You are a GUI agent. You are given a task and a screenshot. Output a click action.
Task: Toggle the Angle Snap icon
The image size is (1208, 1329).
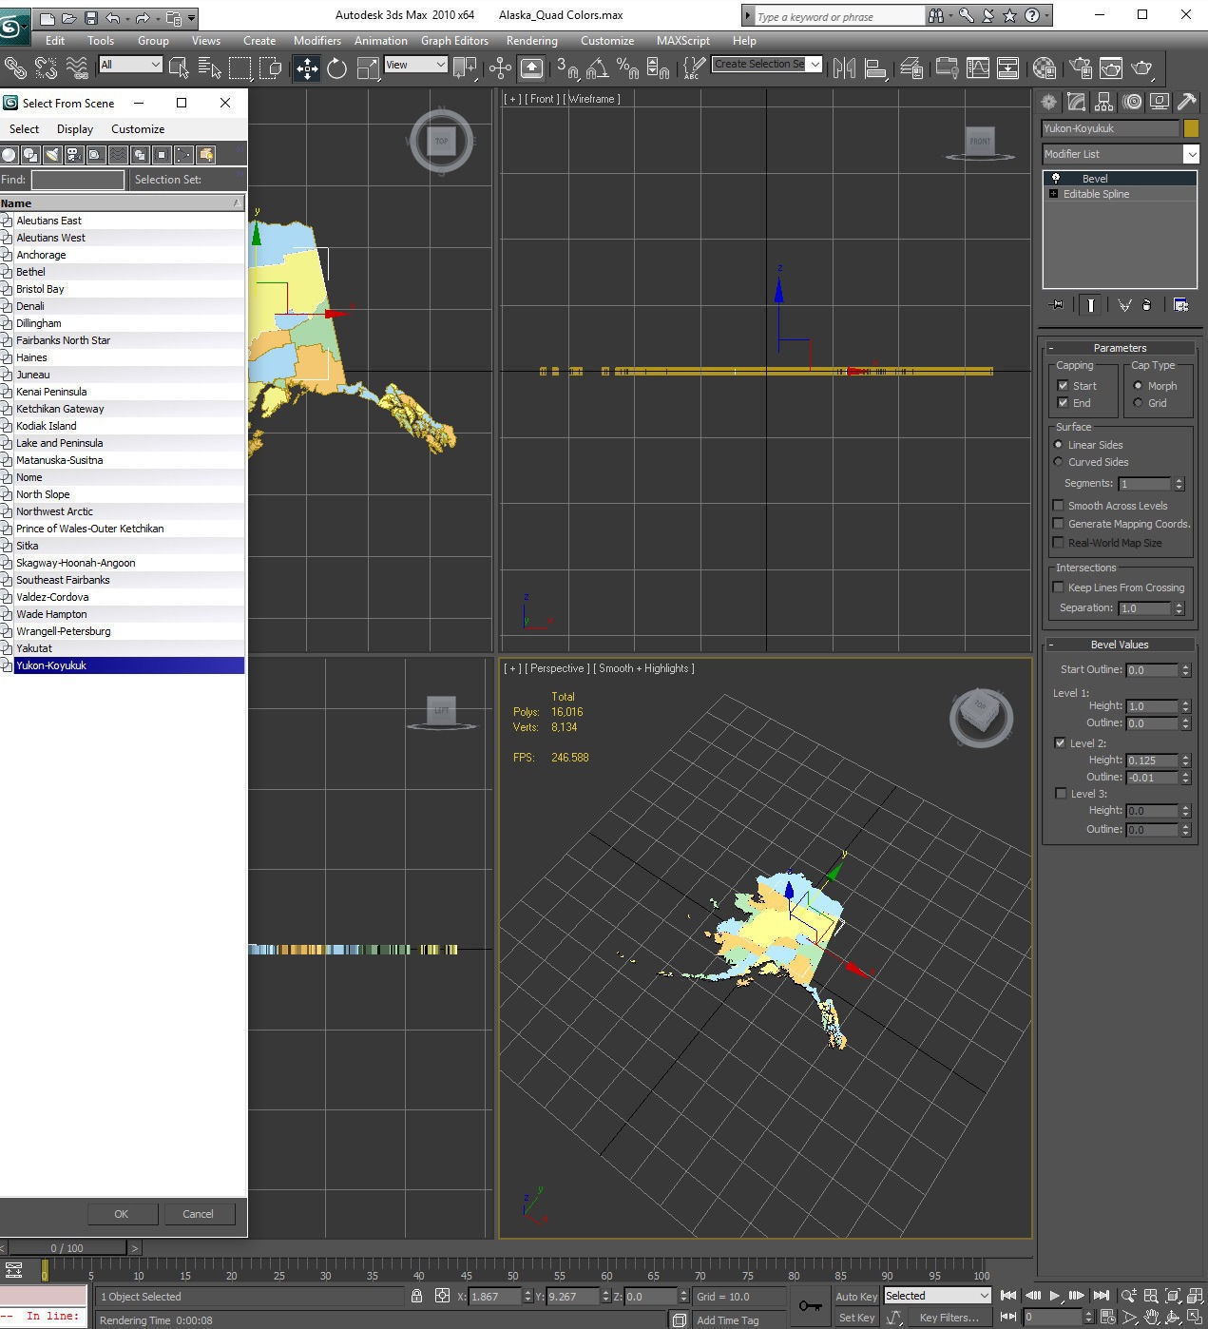coord(598,67)
